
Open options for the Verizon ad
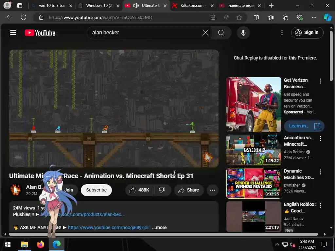click(x=321, y=81)
